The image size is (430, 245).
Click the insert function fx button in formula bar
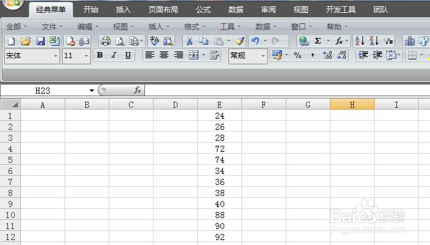(138, 90)
